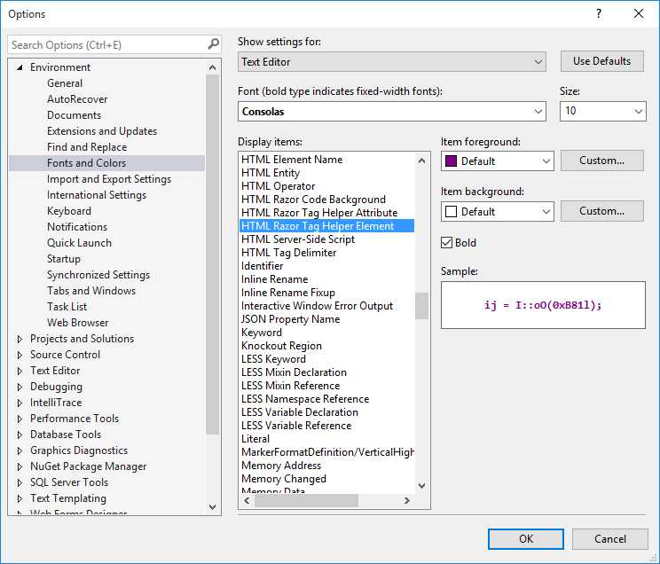Select AutoRecover in the tree
The height and width of the screenshot is (564, 660).
tap(77, 99)
